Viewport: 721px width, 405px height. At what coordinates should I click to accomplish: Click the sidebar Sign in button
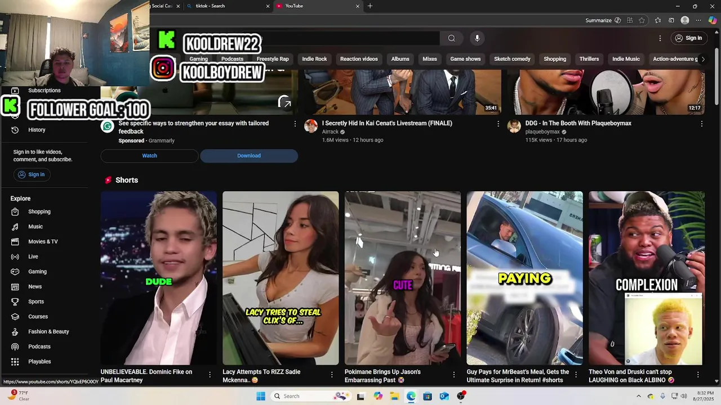(32, 174)
